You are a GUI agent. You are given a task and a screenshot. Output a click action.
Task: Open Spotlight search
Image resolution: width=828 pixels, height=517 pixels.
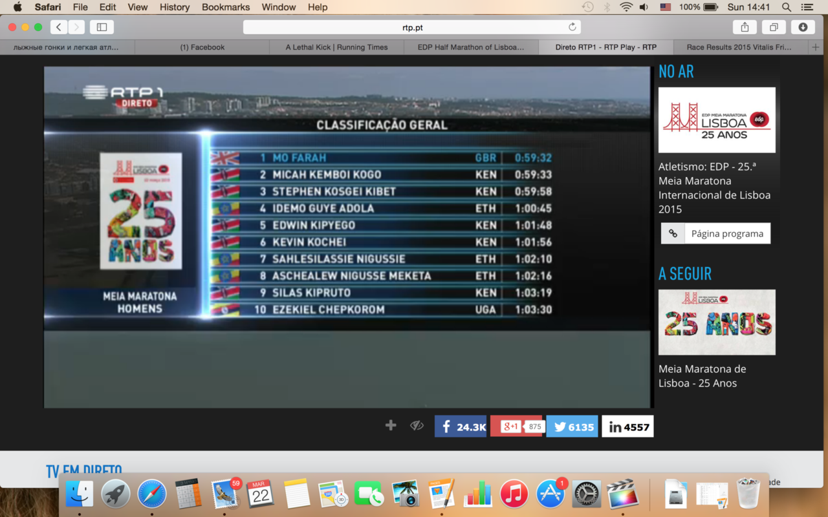(786, 7)
